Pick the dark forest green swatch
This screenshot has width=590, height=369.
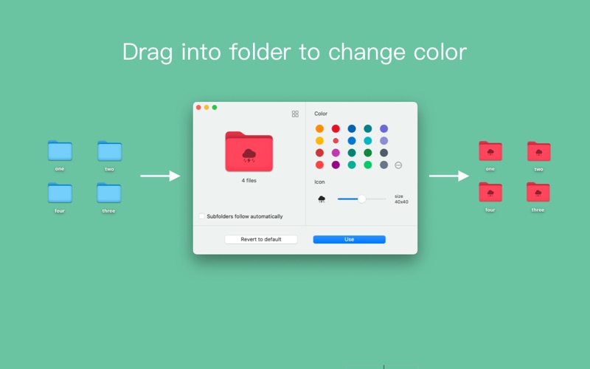368,153
